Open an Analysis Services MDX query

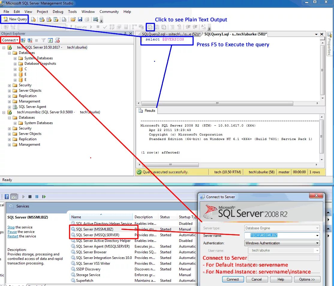tap(42, 19)
